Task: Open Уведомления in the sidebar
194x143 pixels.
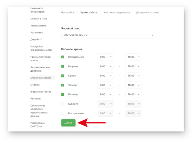Action: coord(38,26)
